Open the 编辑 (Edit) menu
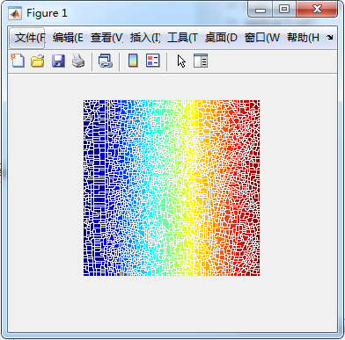This screenshot has height=340, width=345. (x=68, y=38)
